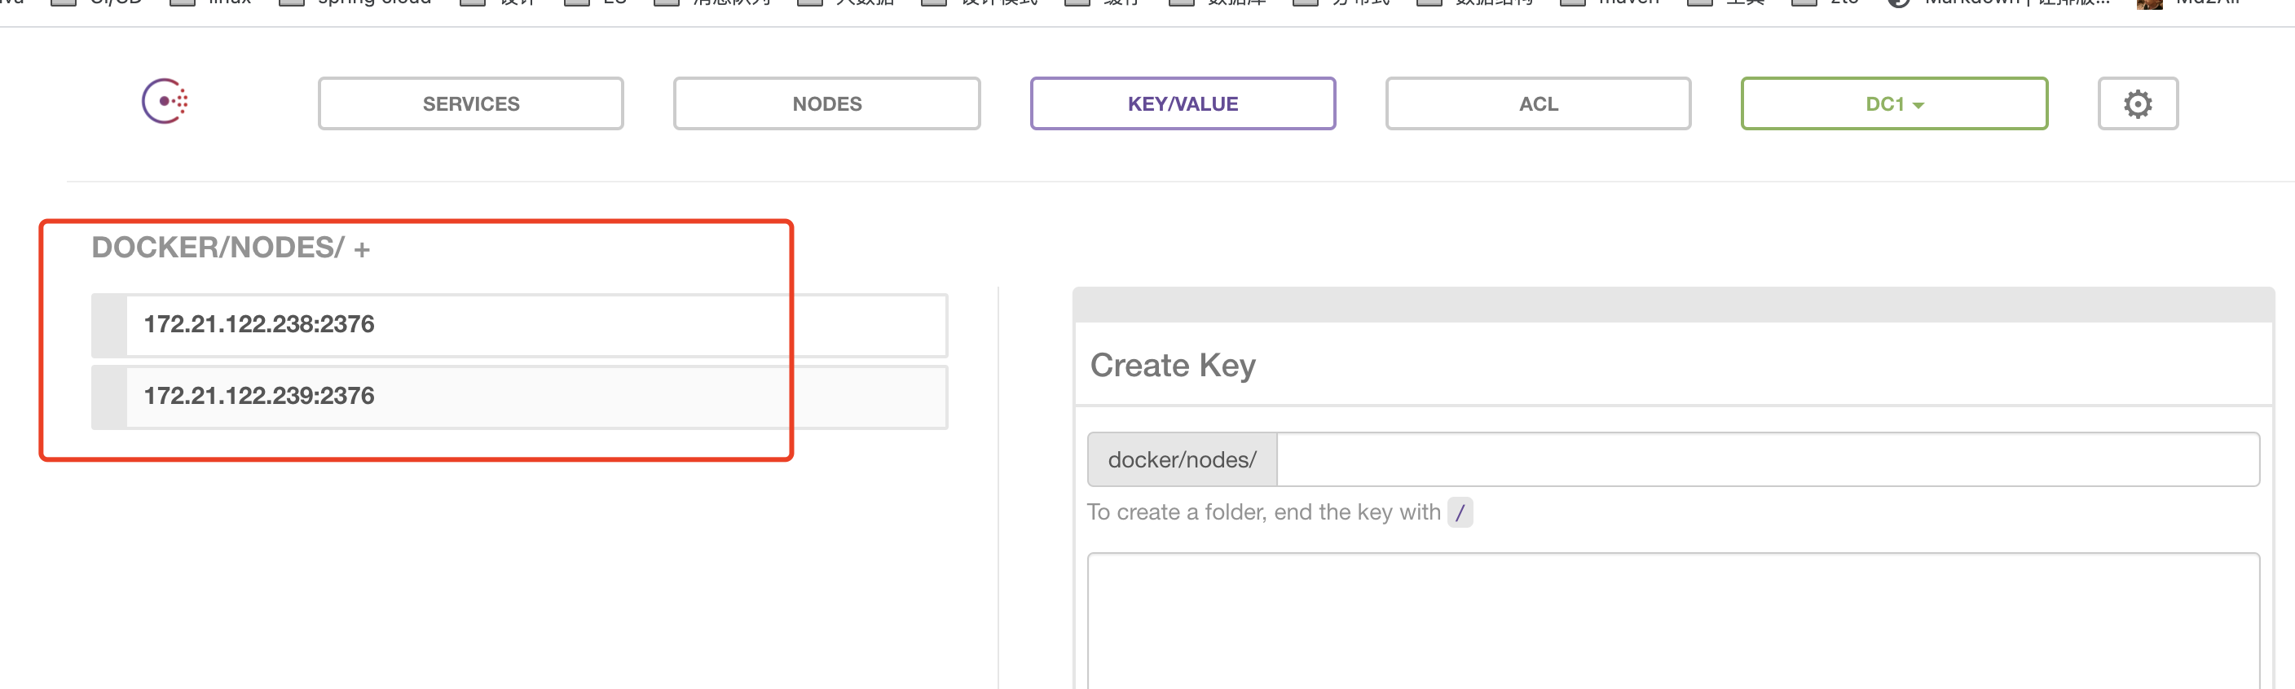Focus the key name input after docker/nodes/

(x=1767, y=459)
